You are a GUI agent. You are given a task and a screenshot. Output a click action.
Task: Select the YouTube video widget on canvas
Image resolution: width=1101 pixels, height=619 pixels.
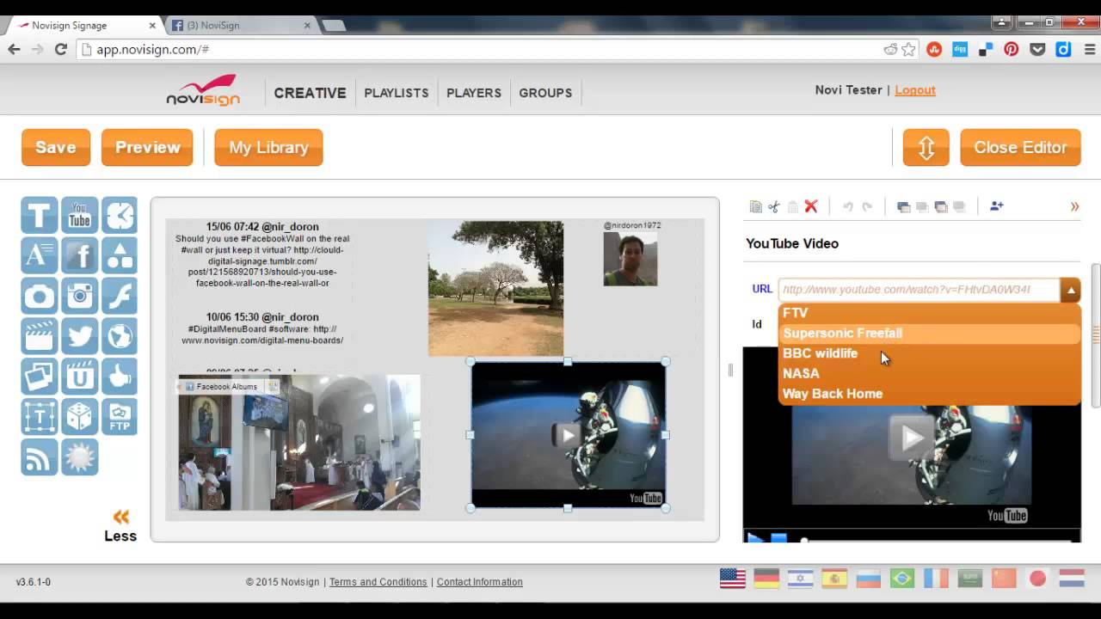point(568,434)
